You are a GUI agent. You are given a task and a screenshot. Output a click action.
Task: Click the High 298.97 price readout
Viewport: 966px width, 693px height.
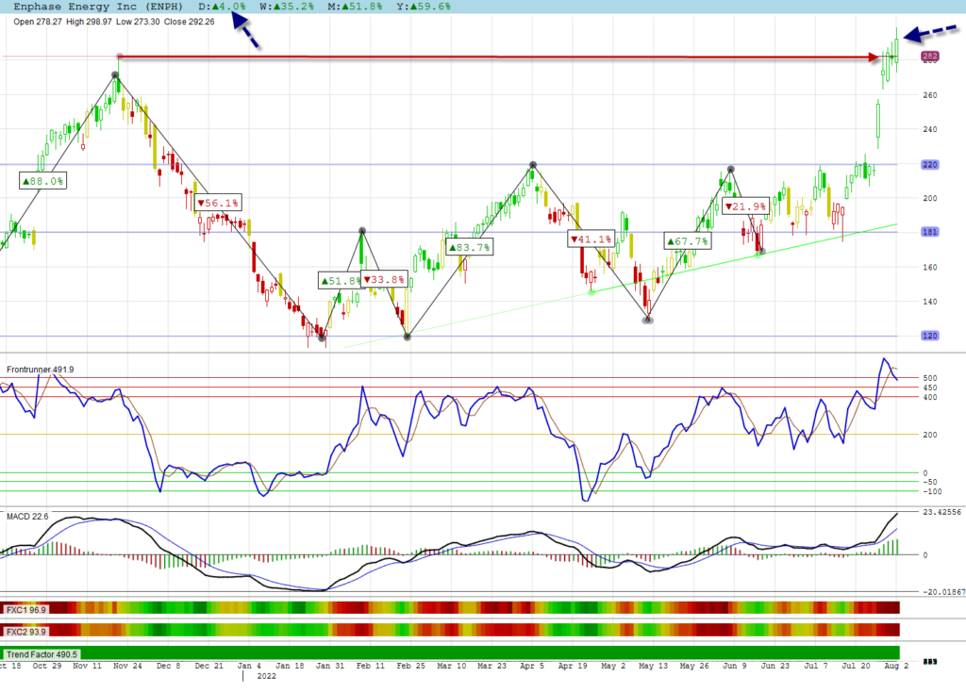tap(90, 22)
